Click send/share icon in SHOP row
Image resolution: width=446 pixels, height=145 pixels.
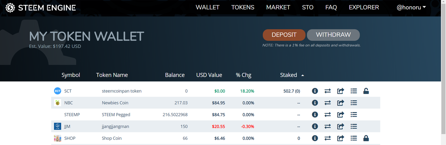340,138
